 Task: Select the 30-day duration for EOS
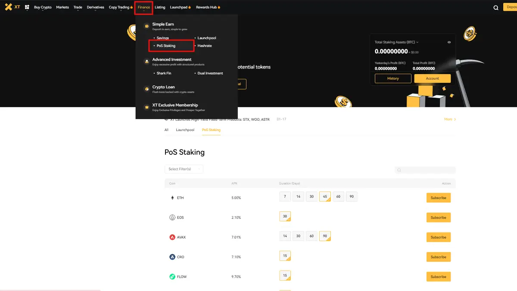click(285, 216)
